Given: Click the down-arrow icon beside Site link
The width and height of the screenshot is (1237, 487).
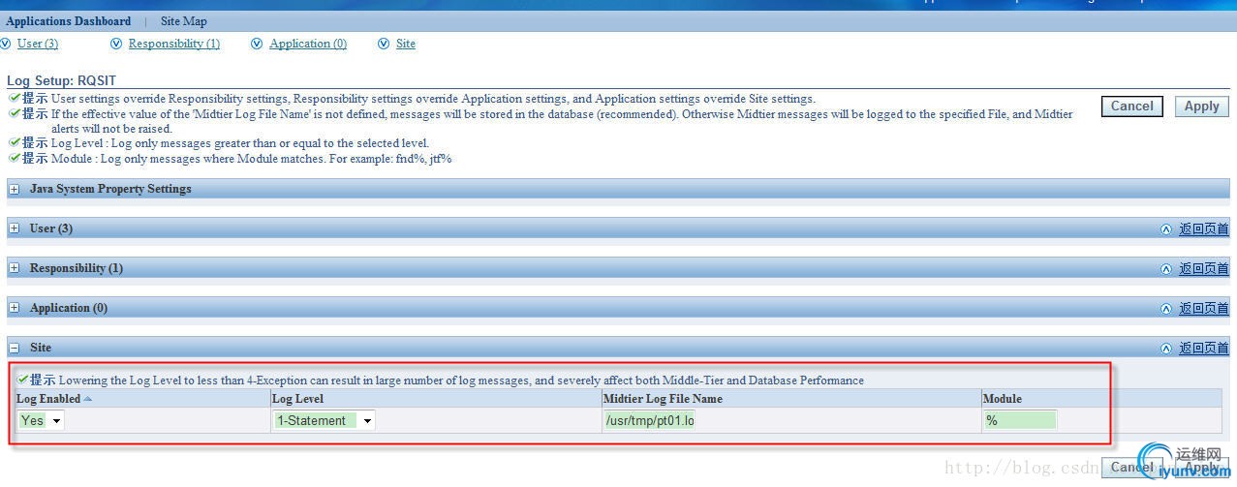Looking at the screenshot, I should pyautogui.click(x=384, y=44).
